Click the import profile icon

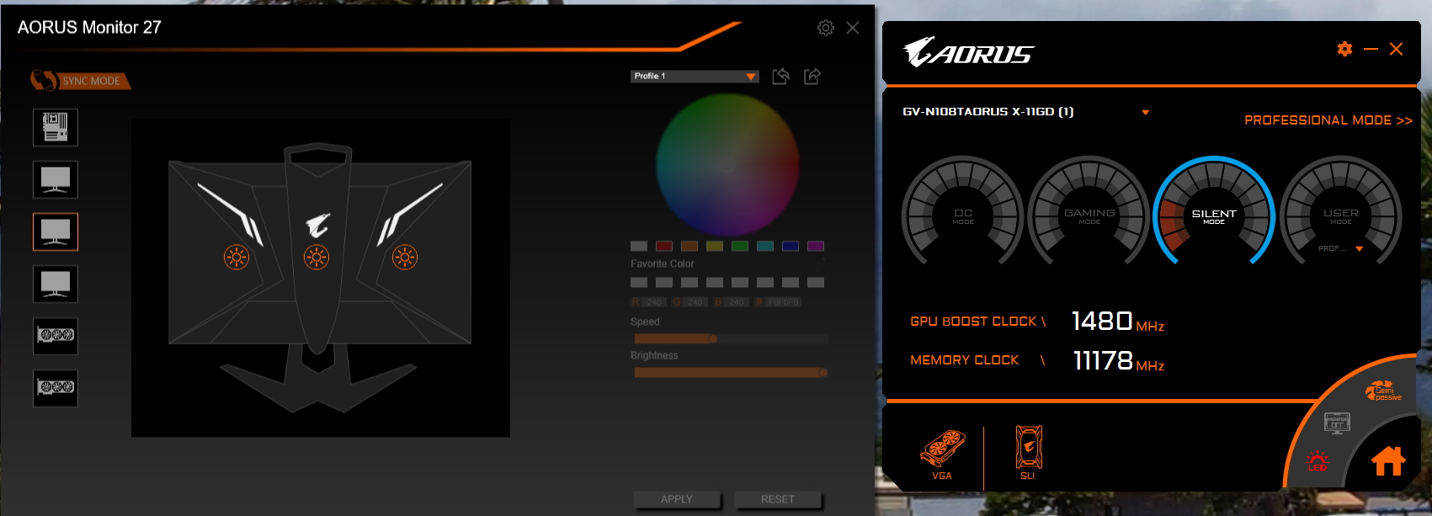coord(781,77)
